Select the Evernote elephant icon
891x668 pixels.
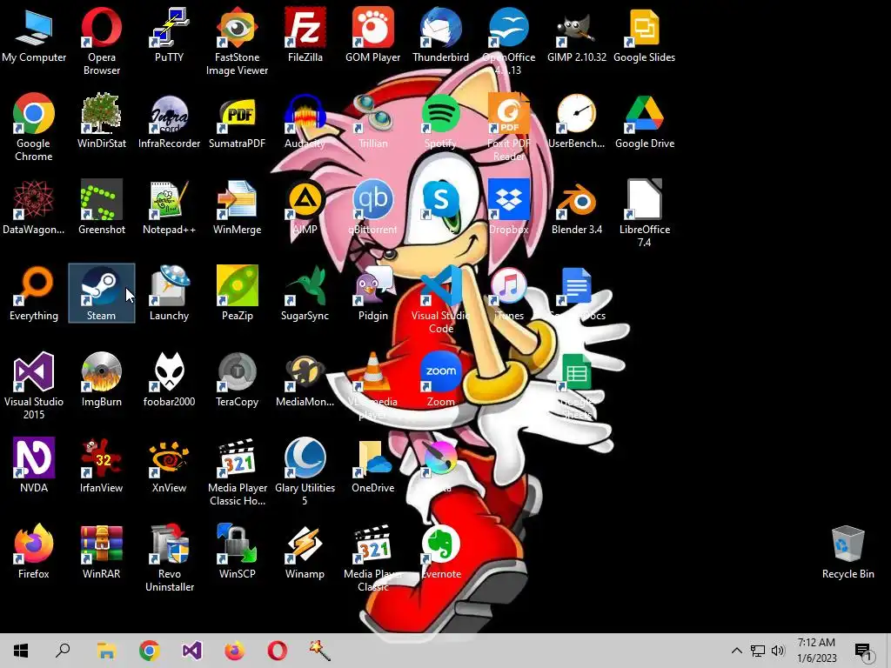[441, 544]
